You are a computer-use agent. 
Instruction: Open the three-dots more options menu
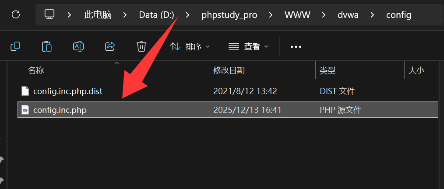[x=296, y=47]
